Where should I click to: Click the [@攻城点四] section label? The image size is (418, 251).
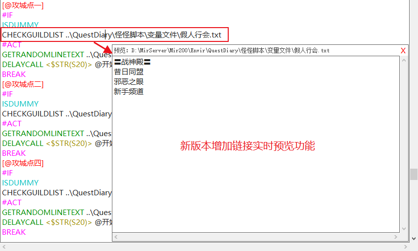point(23,163)
